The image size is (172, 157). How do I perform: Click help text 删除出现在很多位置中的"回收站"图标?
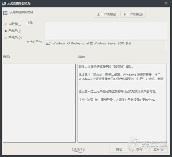pyautogui.click(x=106, y=66)
